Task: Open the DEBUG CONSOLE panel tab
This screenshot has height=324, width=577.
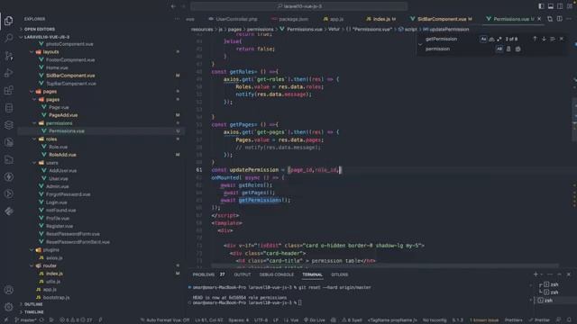Action: tap(277, 274)
